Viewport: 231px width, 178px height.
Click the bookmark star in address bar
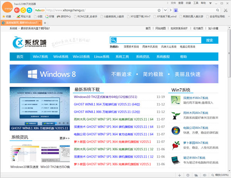159,10
